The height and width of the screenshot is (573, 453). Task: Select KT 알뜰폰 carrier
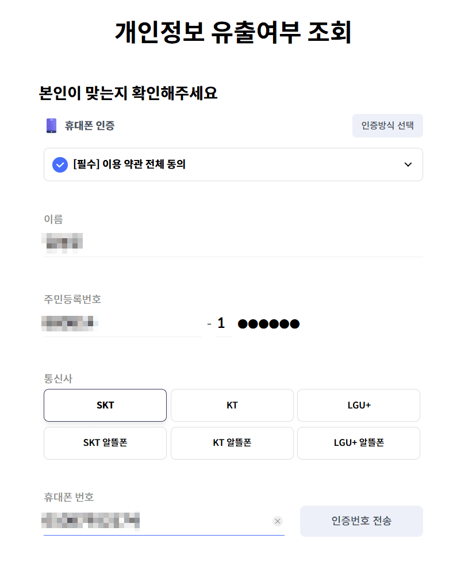coord(232,443)
